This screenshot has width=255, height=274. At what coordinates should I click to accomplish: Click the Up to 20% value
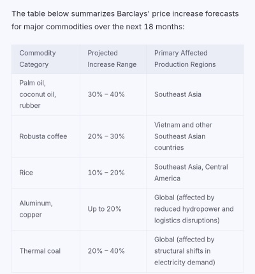point(105,209)
